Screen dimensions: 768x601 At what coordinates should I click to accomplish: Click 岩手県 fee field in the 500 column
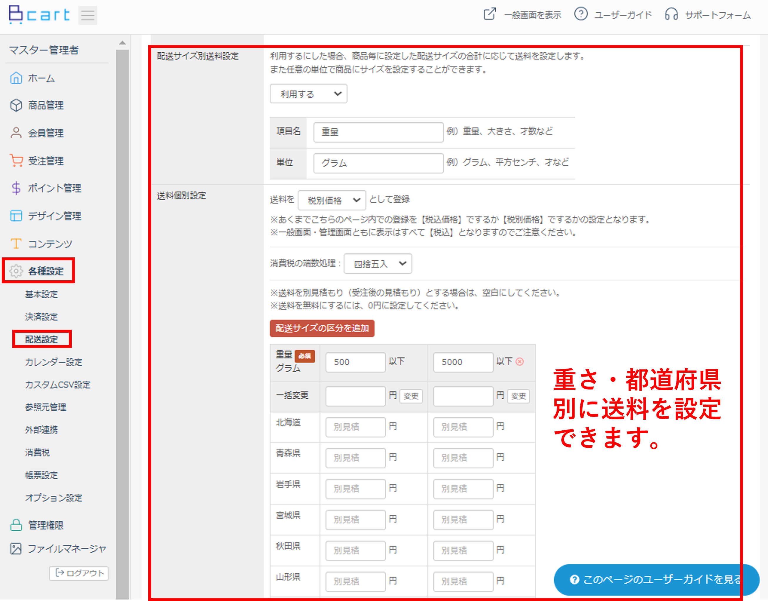(x=355, y=489)
